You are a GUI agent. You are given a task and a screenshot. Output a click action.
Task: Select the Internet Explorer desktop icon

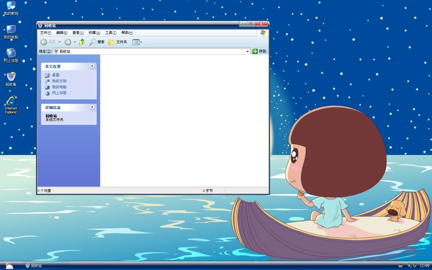point(11,105)
